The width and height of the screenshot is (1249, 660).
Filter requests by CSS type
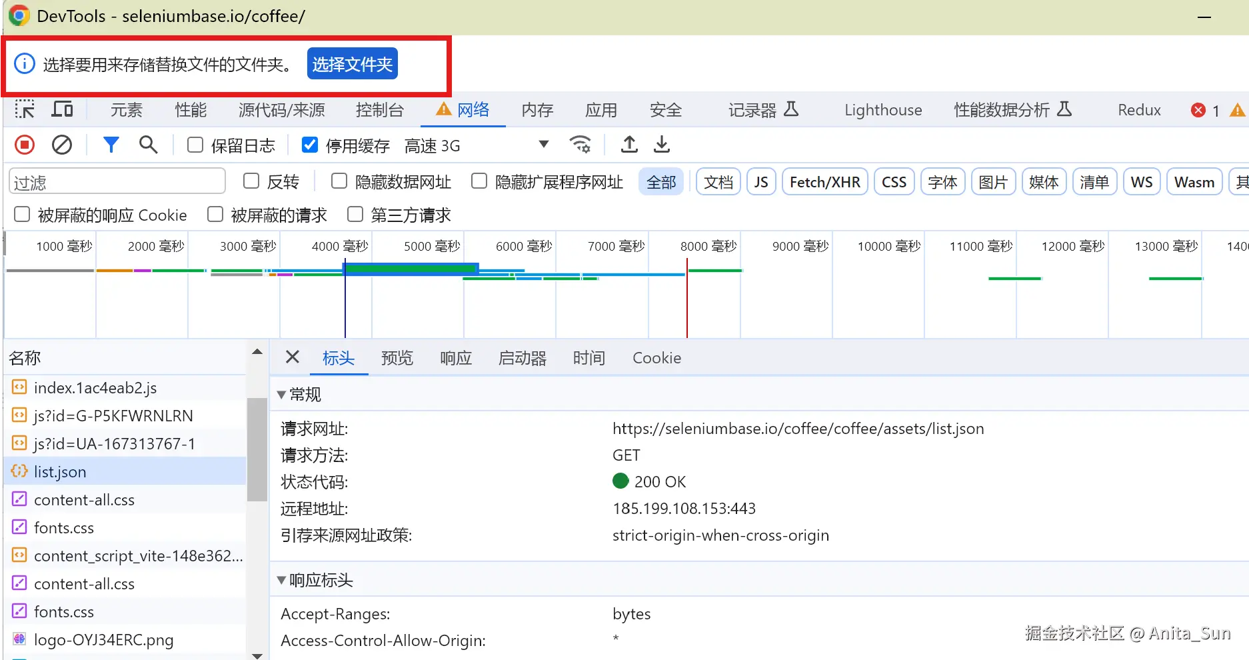click(x=894, y=182)
